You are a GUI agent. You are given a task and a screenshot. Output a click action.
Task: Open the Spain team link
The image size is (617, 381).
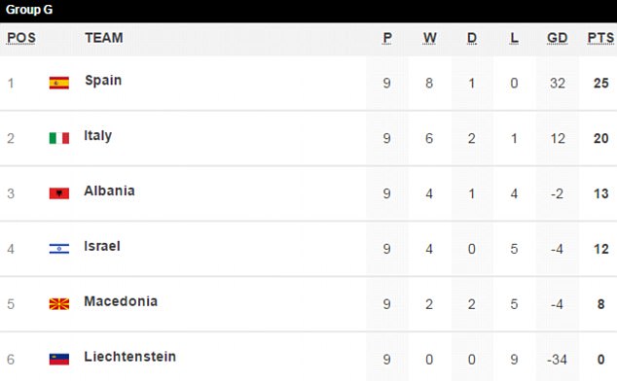(x=103, y=81)
